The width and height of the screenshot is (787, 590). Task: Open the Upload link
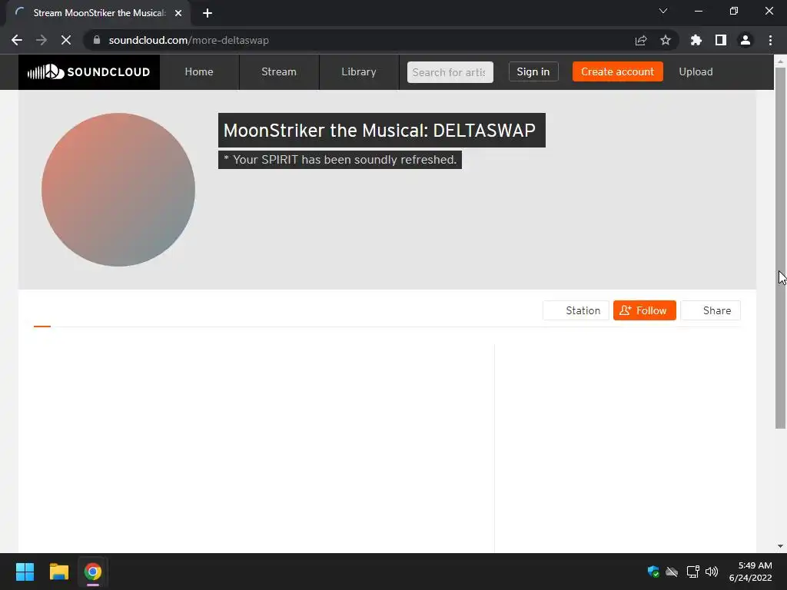coord(695,71)
